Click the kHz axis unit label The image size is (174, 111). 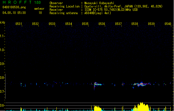tap(2, 22)
